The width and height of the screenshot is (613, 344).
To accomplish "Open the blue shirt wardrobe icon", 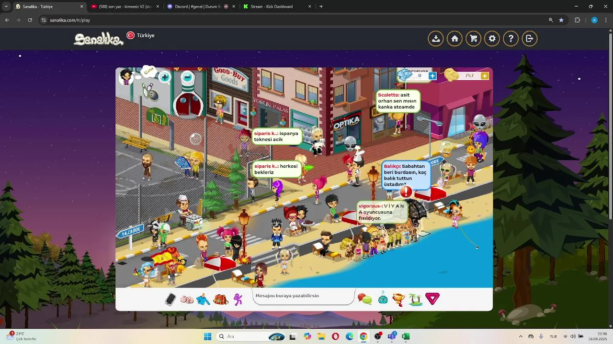I will [203, 300].
